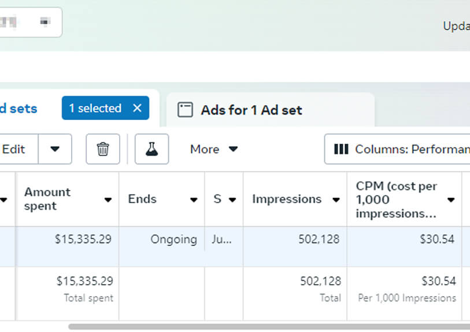Viewport: 470px width, 332px height.
Task: Clear the selection using the X on '1 selected'
Action: [137, 108]
